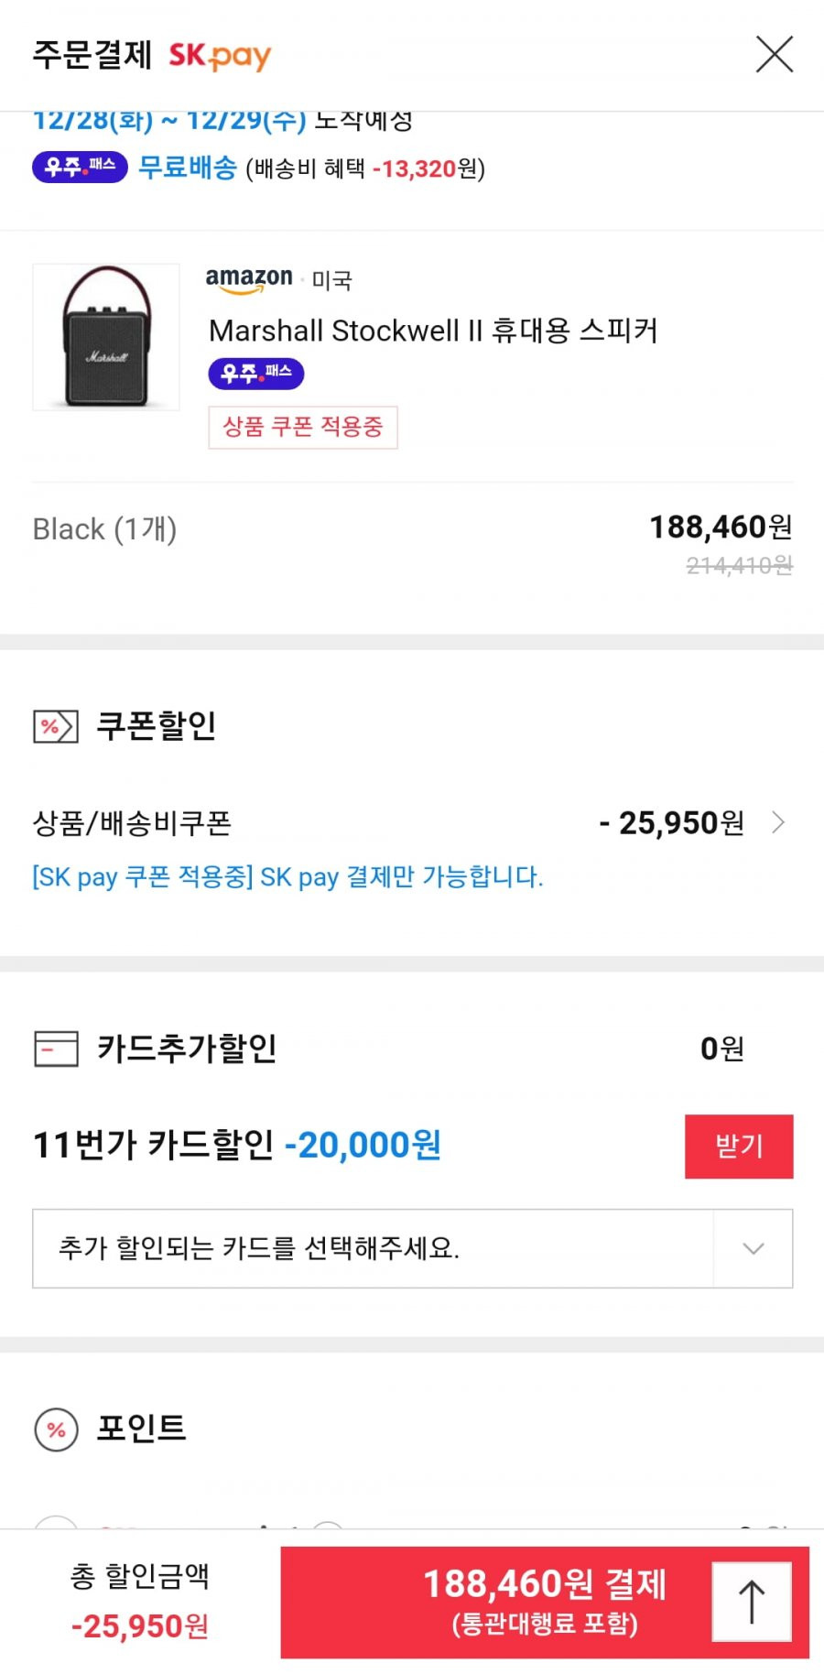Open the Marshall speaker product thumbnail
This screenshot has width=824, height=1674.
106,337
